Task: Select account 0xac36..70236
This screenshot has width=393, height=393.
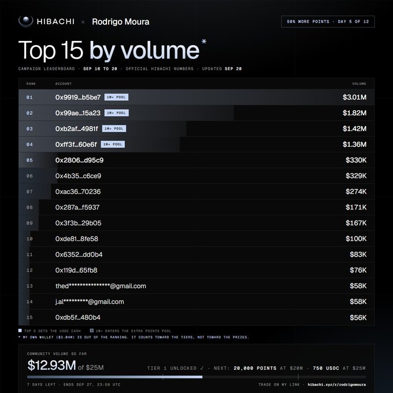Action: click(78, 192)
